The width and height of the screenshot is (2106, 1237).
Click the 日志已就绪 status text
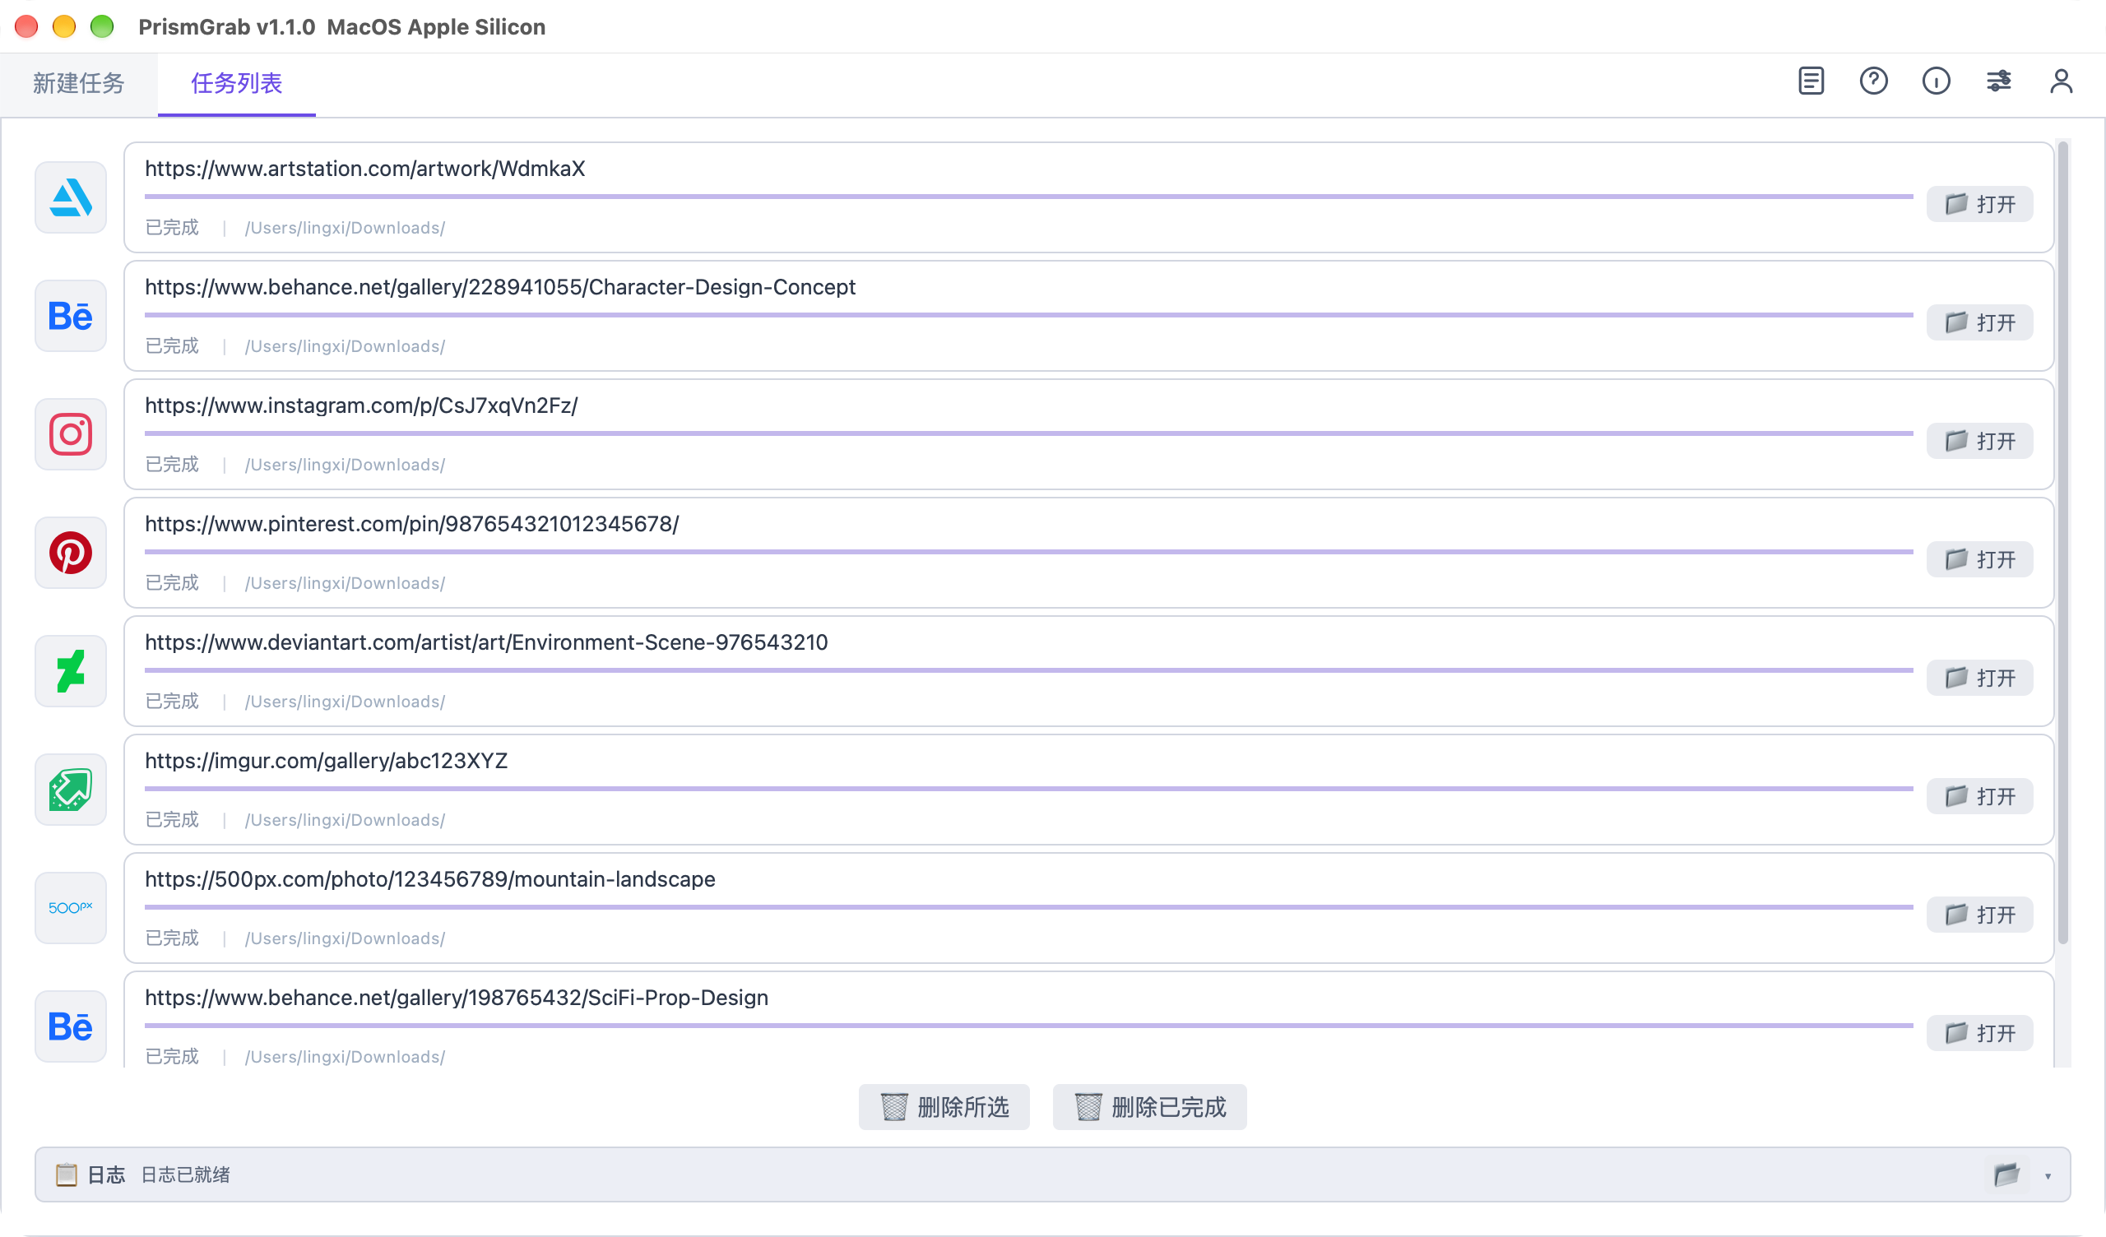pos(186,1175)
